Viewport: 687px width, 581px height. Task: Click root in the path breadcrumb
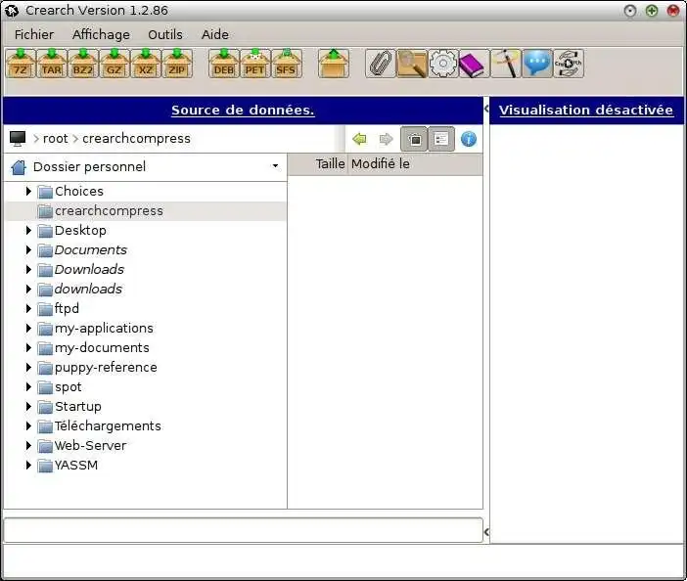55,139
